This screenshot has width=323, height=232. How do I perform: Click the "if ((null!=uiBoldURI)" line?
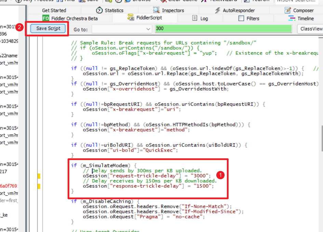[x=159, y=145]
